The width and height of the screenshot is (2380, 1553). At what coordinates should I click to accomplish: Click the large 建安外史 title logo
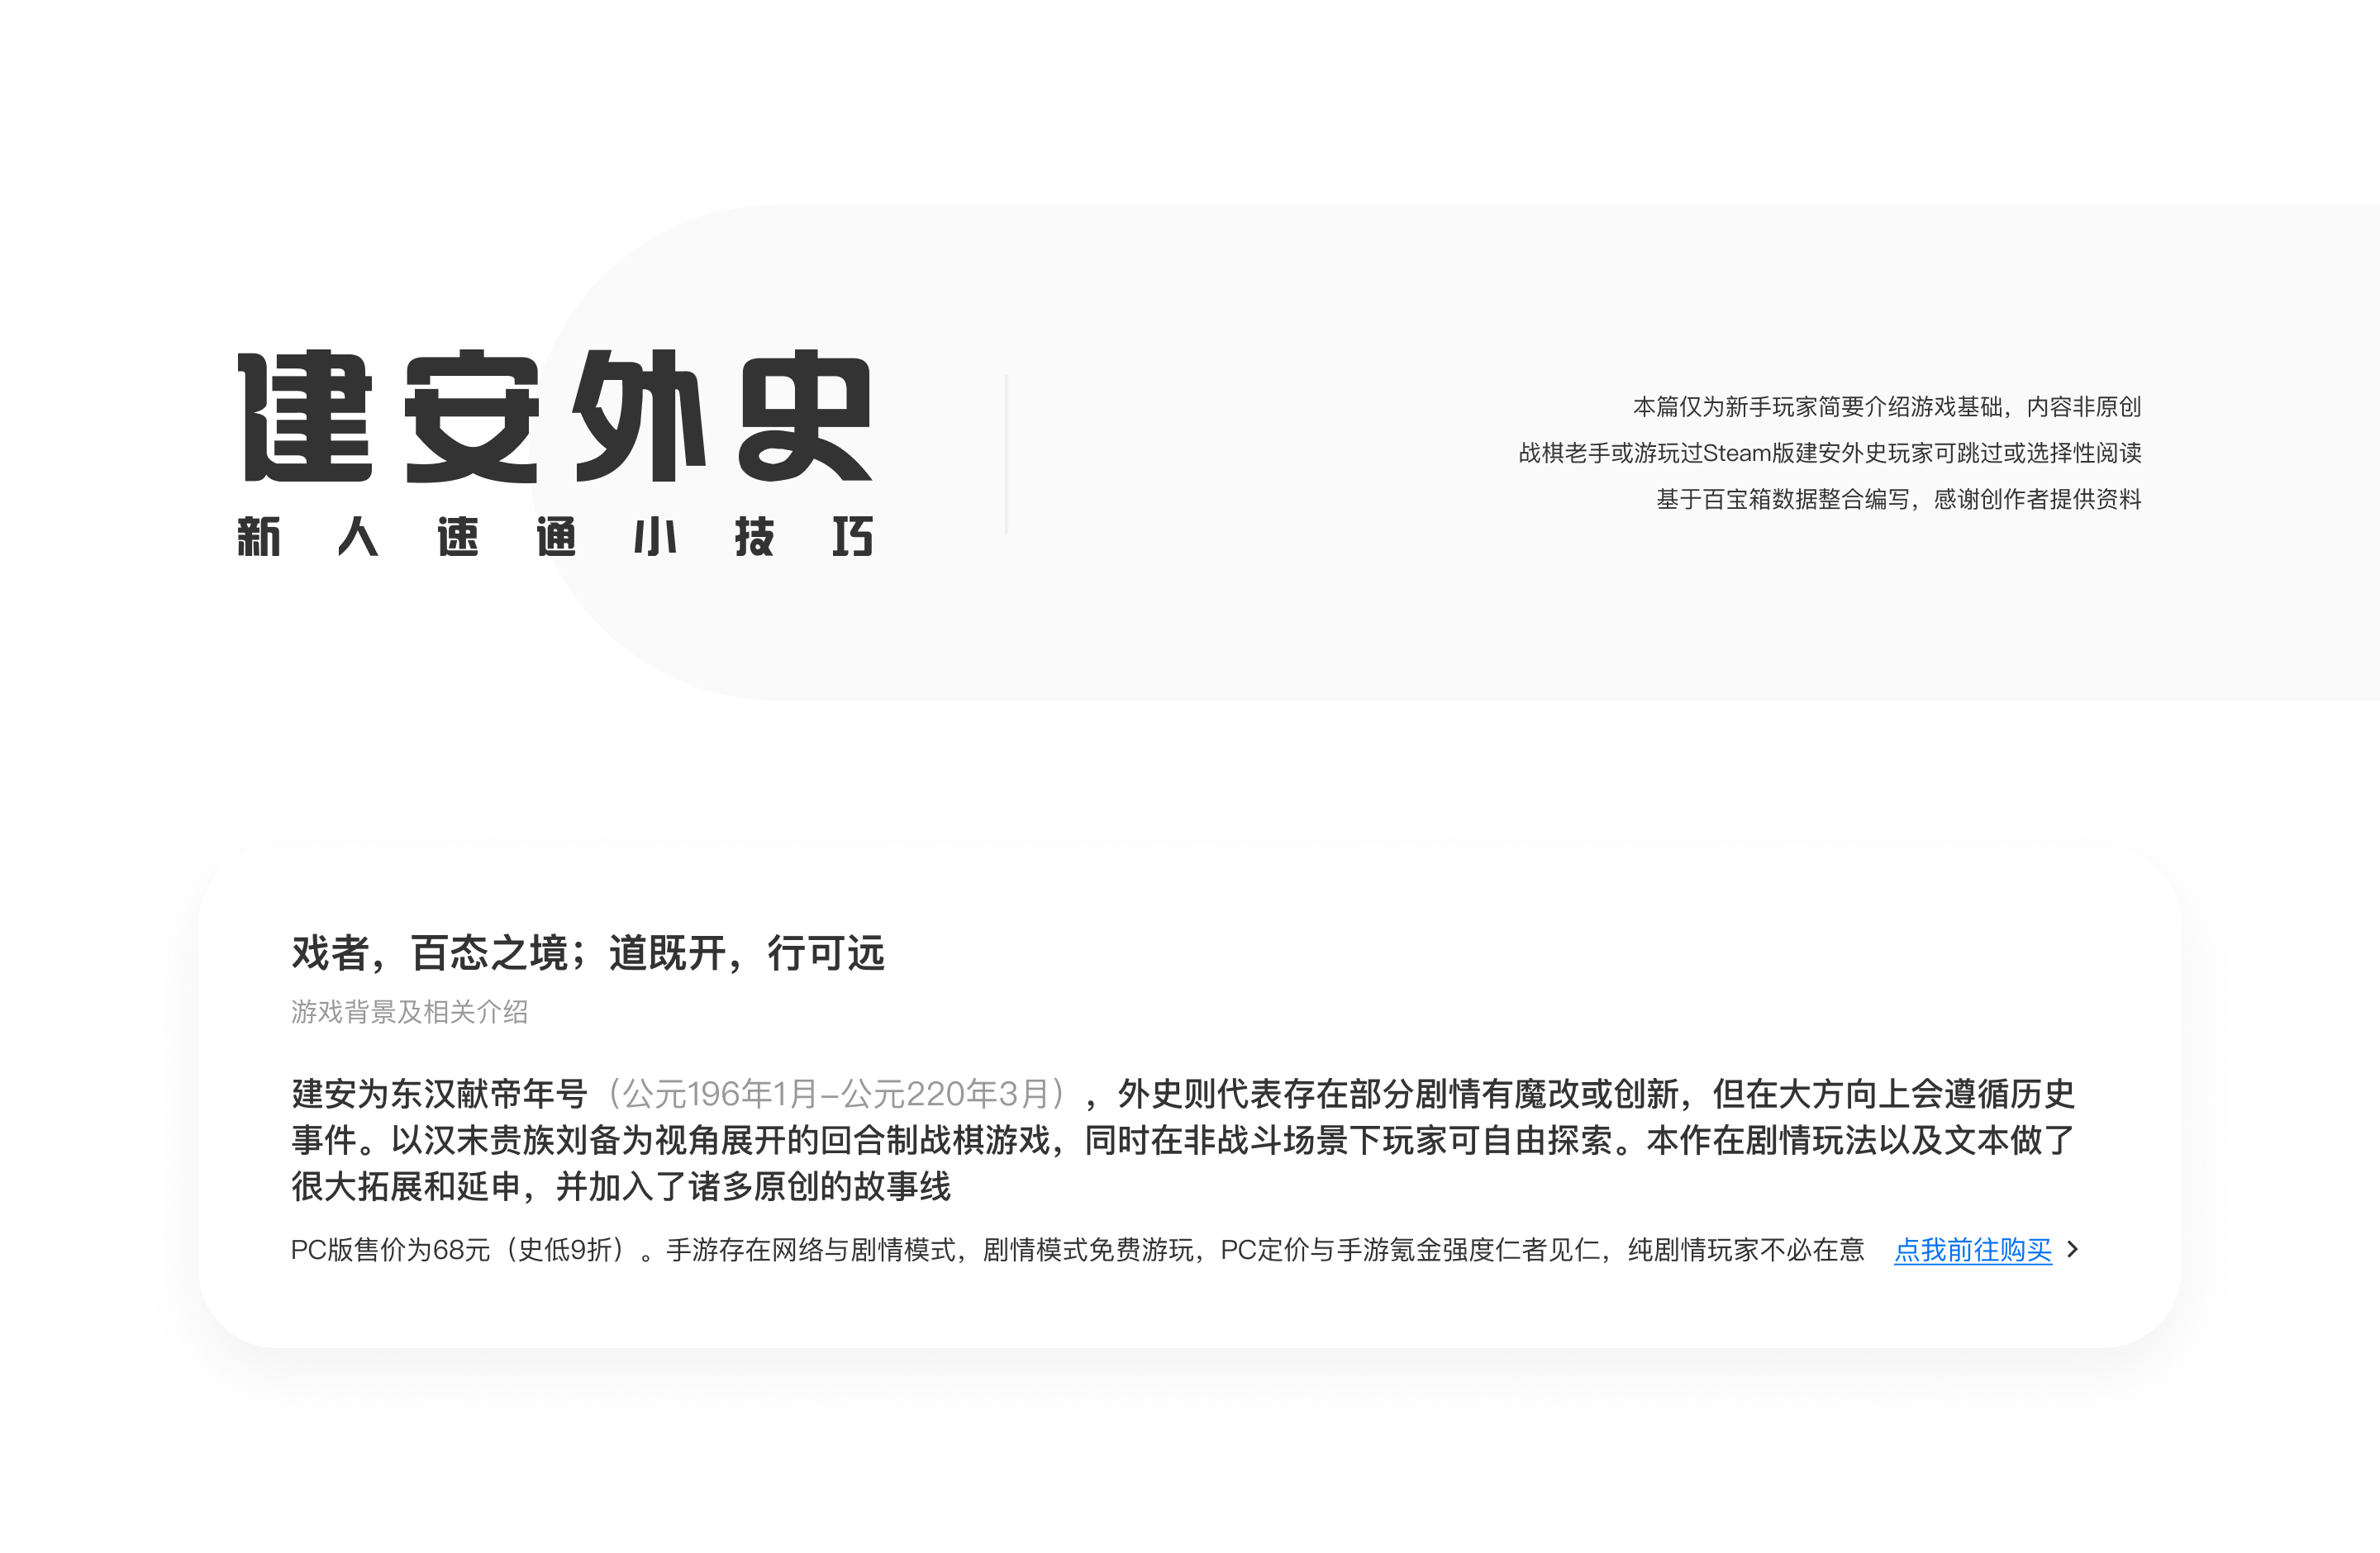point(555,416)
